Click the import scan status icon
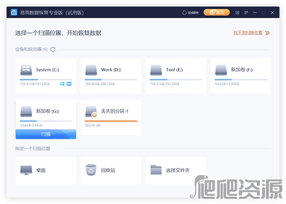The height and width of the screenshot is (204, 286). tap(237, 12)
